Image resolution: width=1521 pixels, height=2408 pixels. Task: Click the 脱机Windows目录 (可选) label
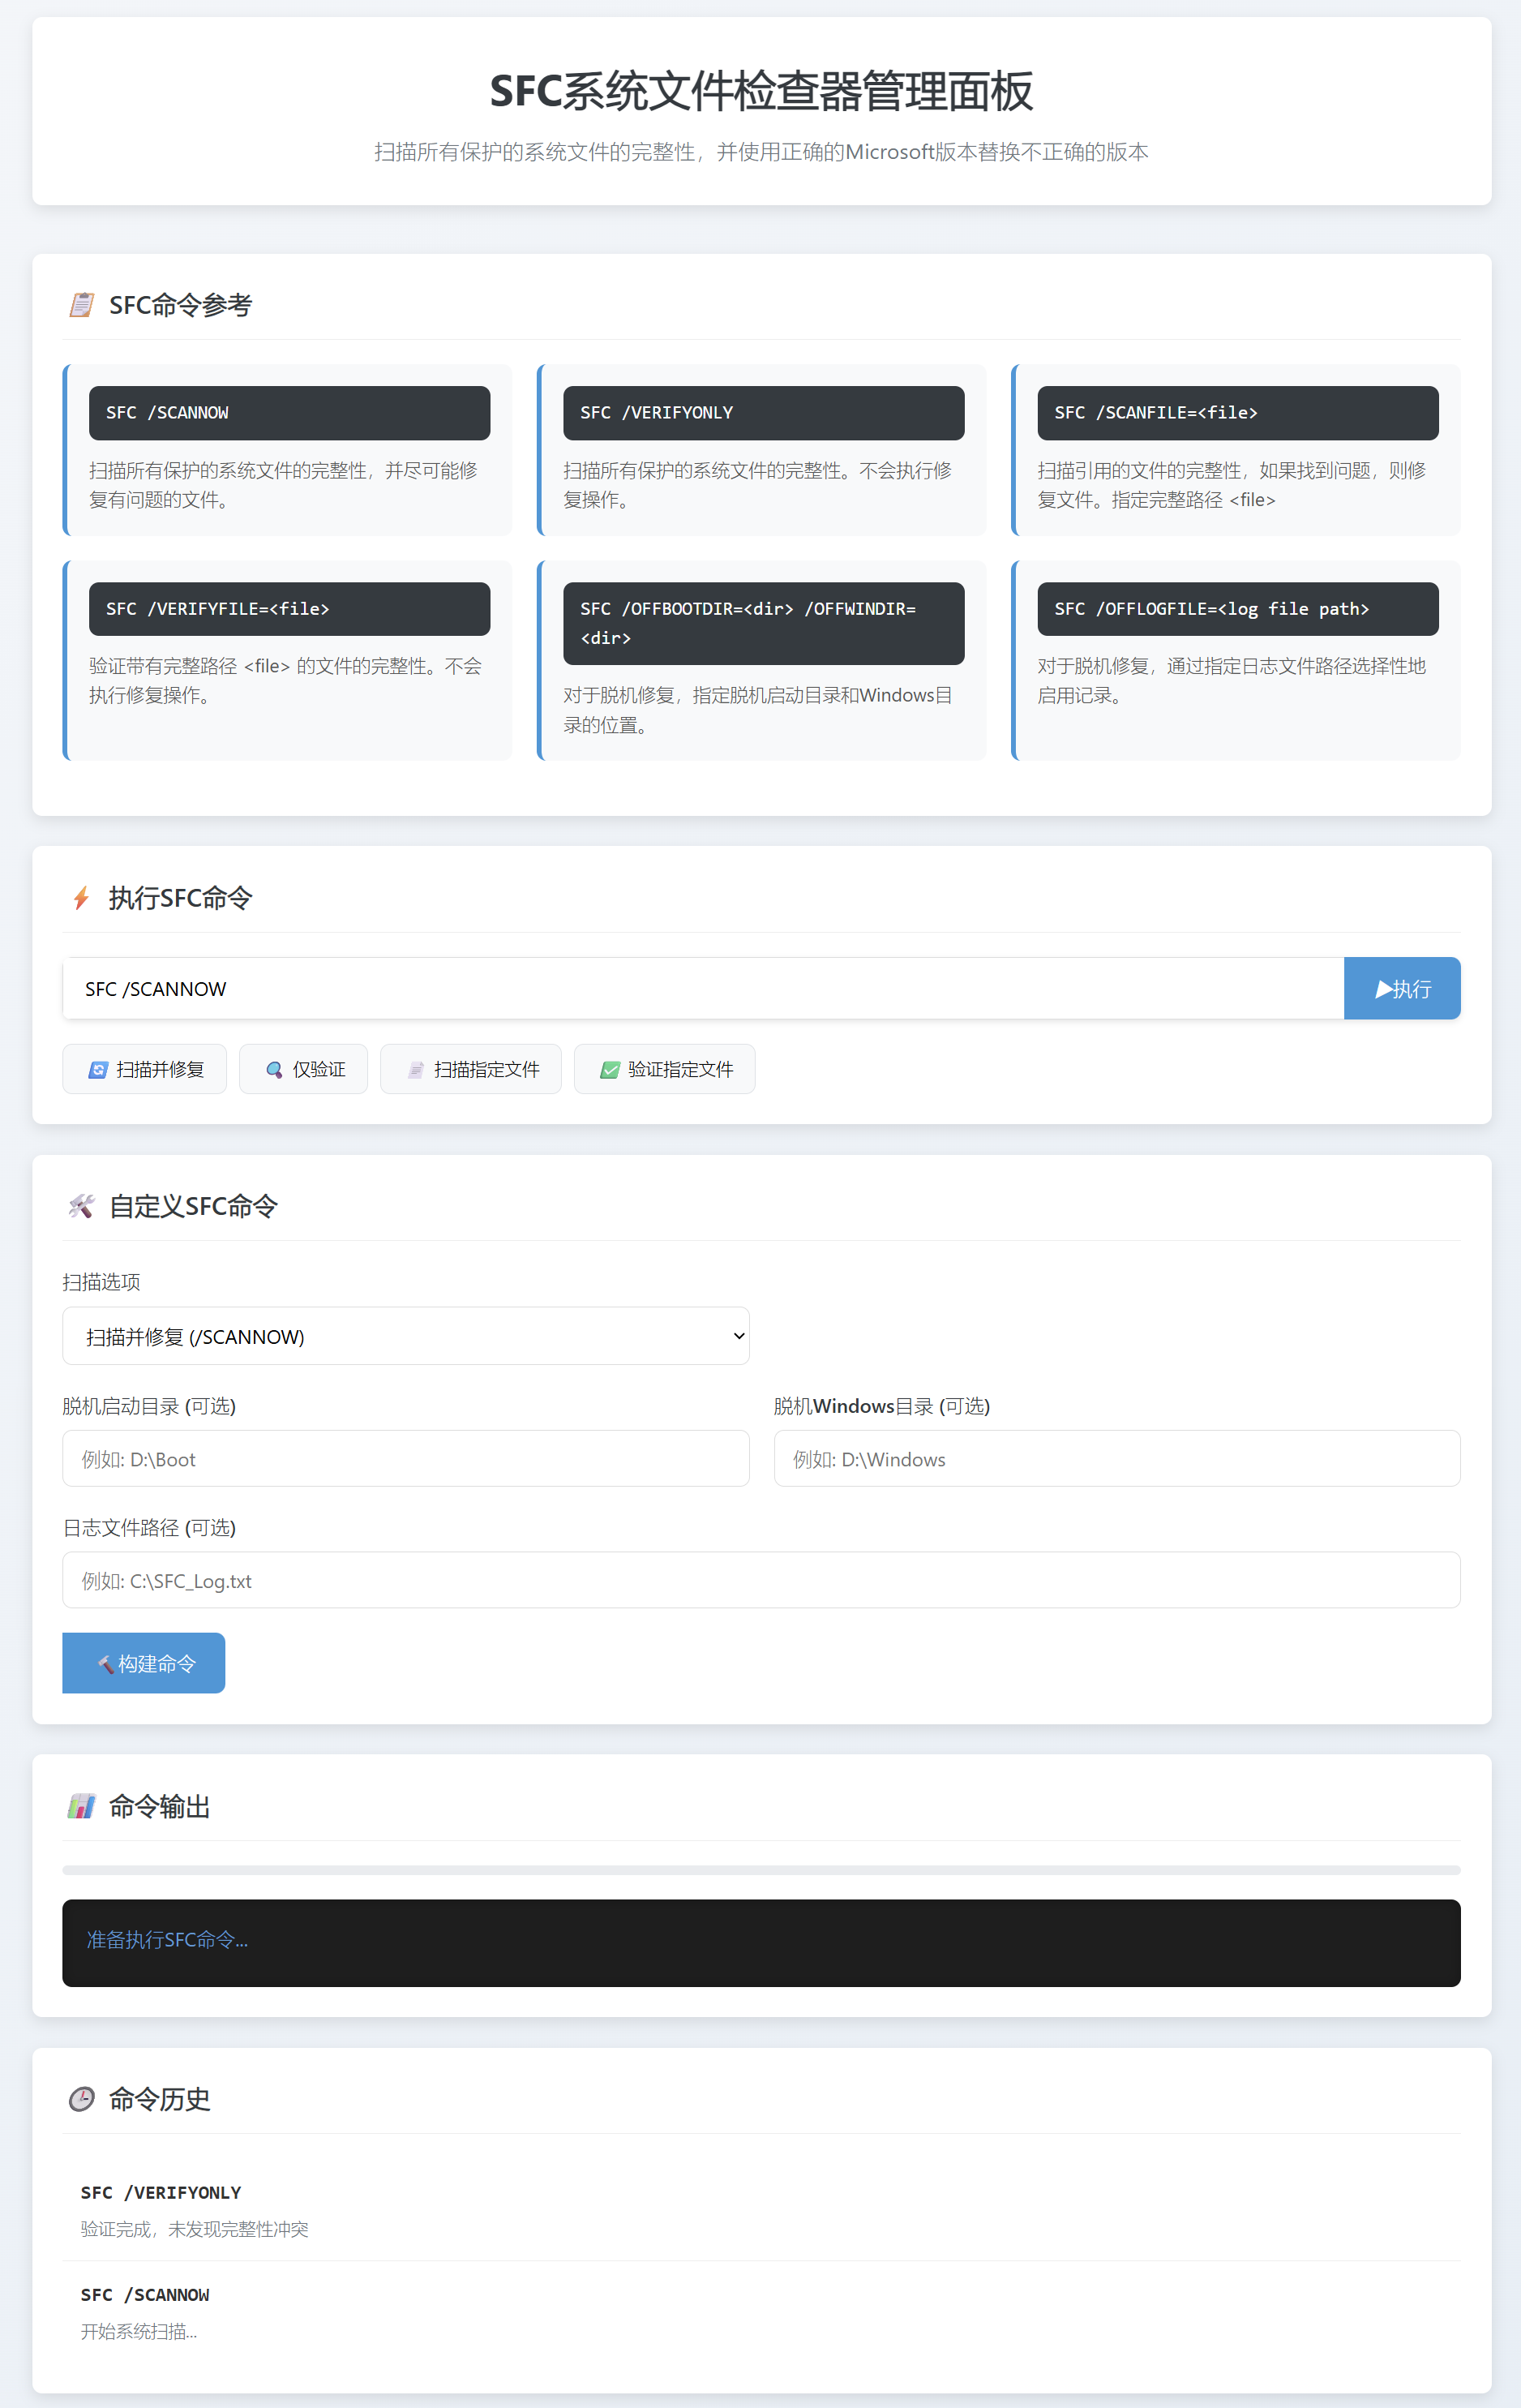(x=881, y=1406)
